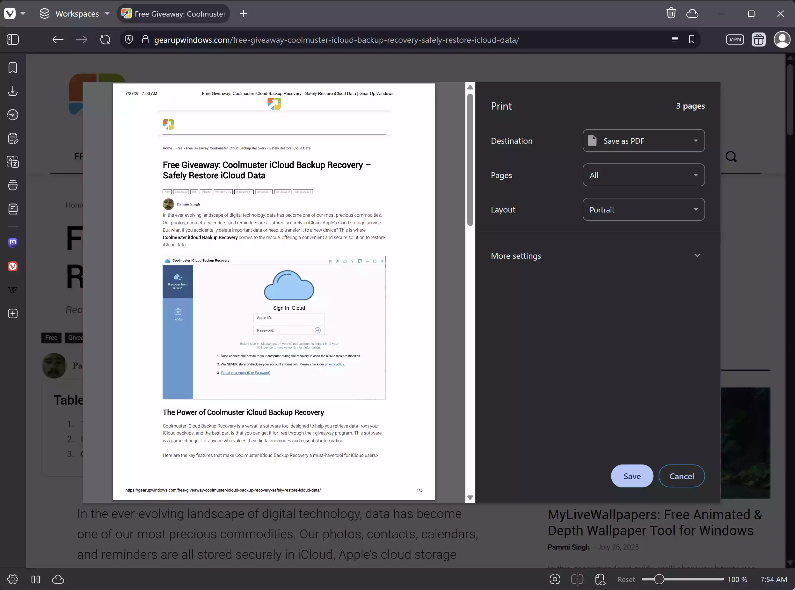Open the Wikipedia web panel

click(x=13, y=290)
